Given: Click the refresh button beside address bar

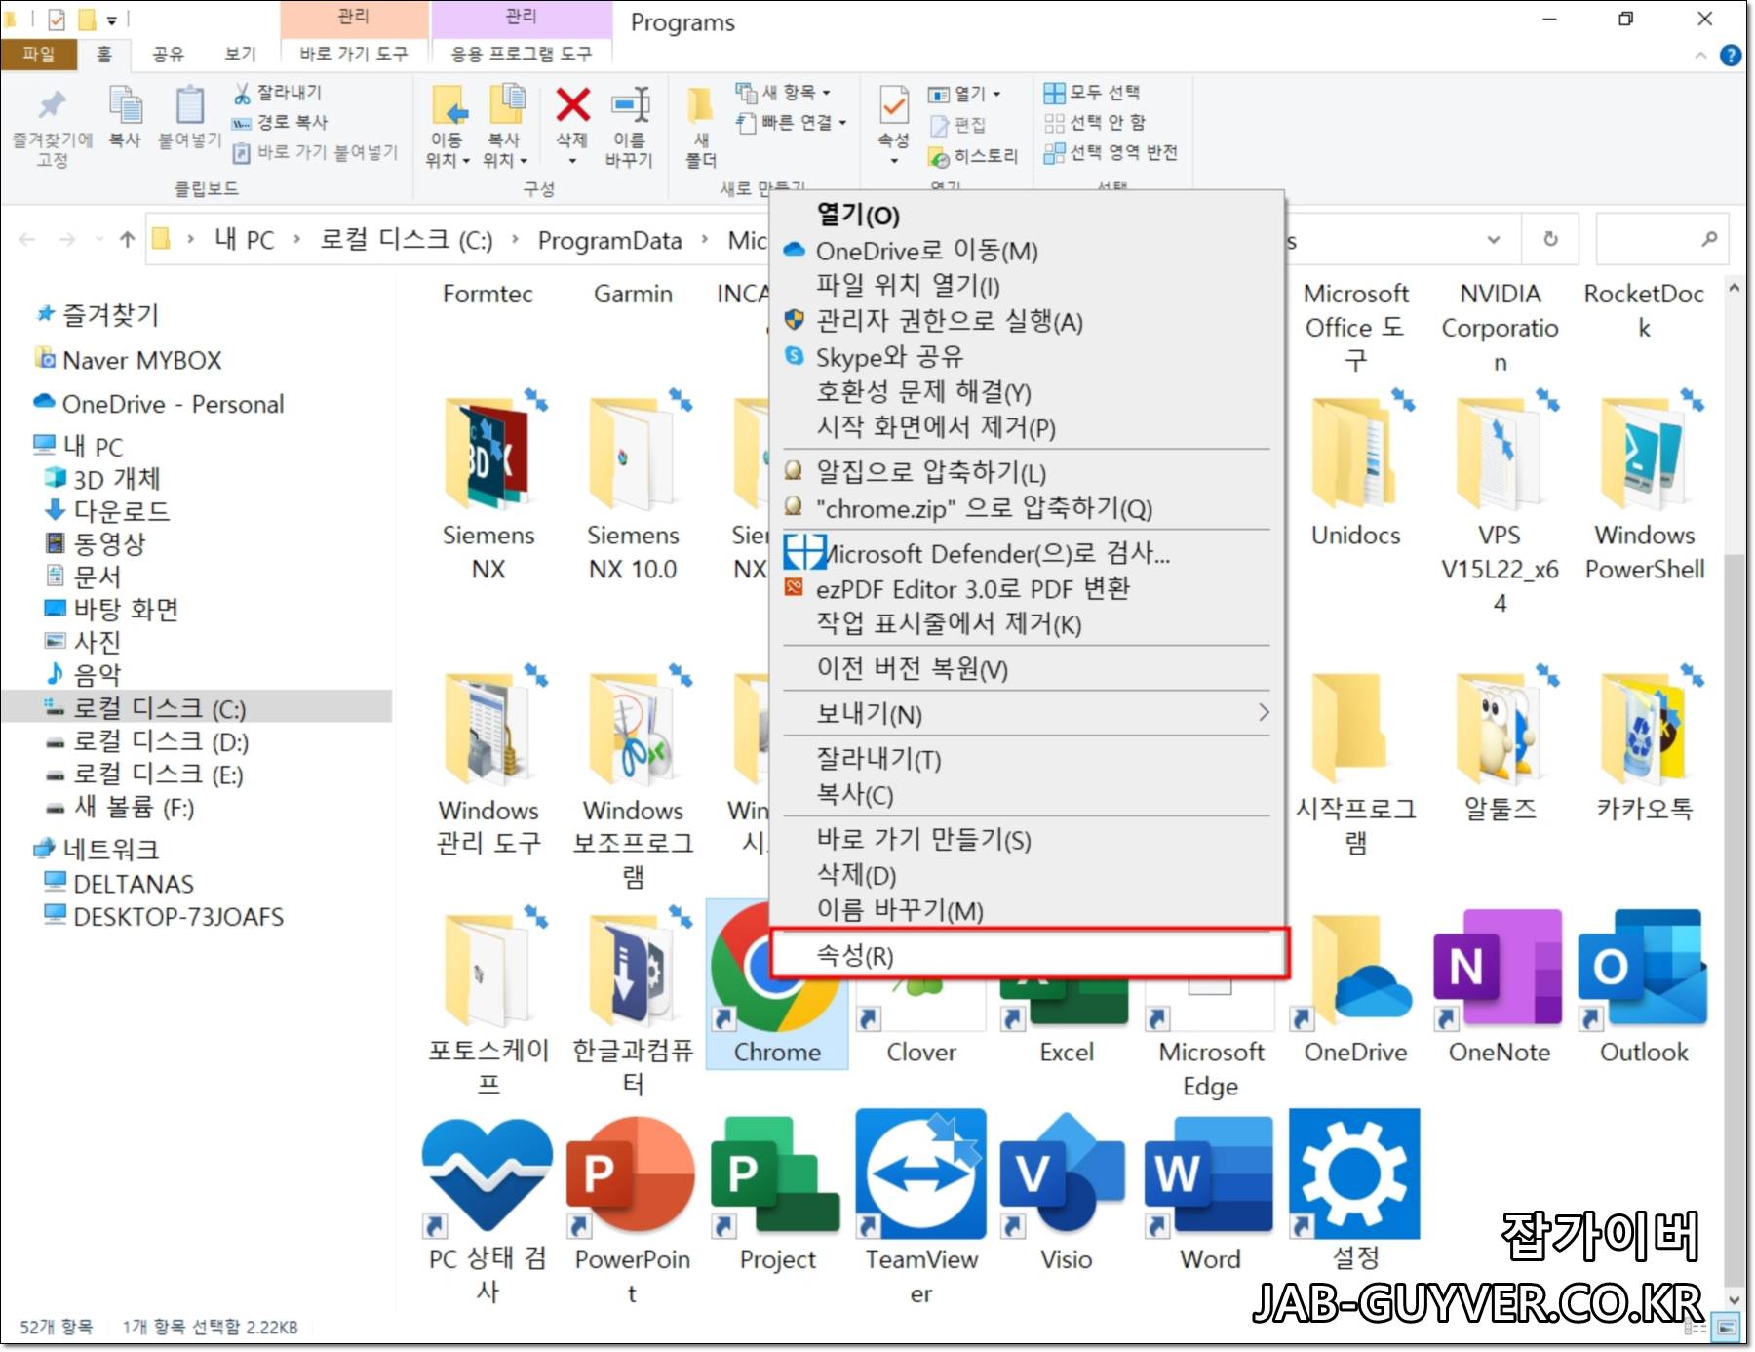Looking at the screenshot, I should tap(1550, 239).
